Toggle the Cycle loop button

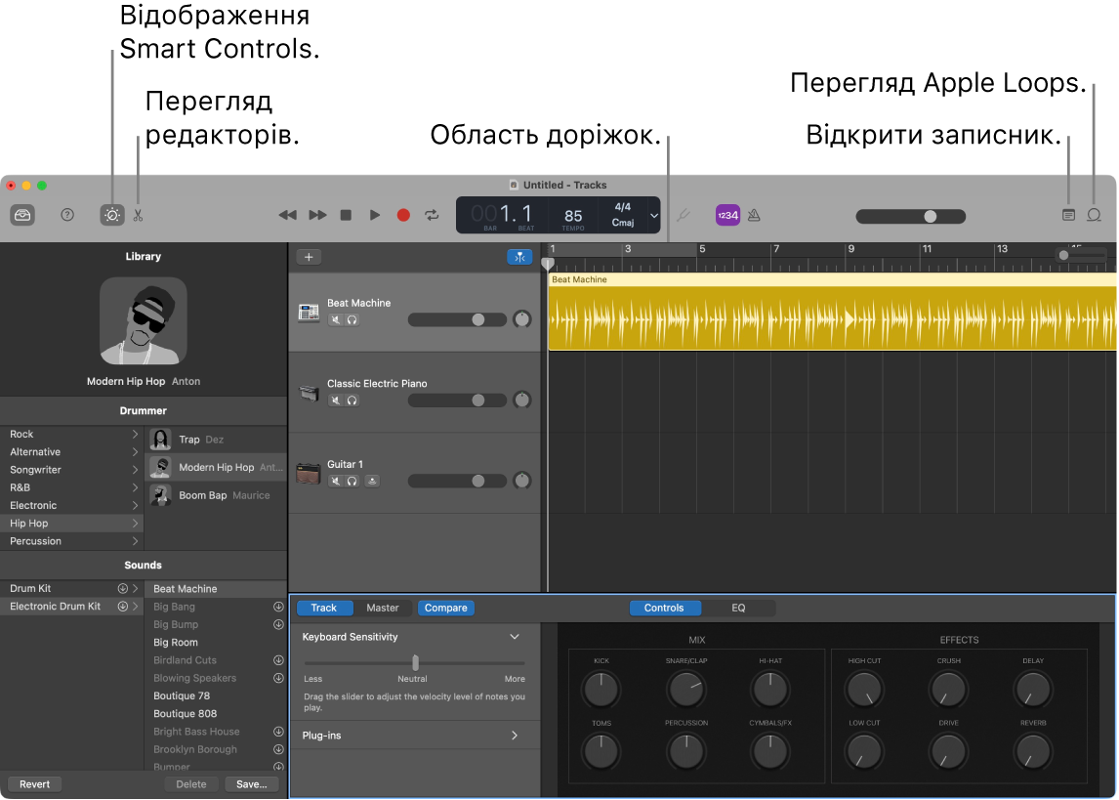(x=432, y=215)
